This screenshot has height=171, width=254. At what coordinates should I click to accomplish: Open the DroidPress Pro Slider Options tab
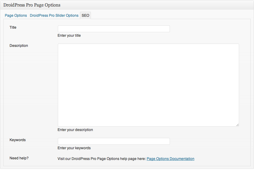[x=54, y=16]
